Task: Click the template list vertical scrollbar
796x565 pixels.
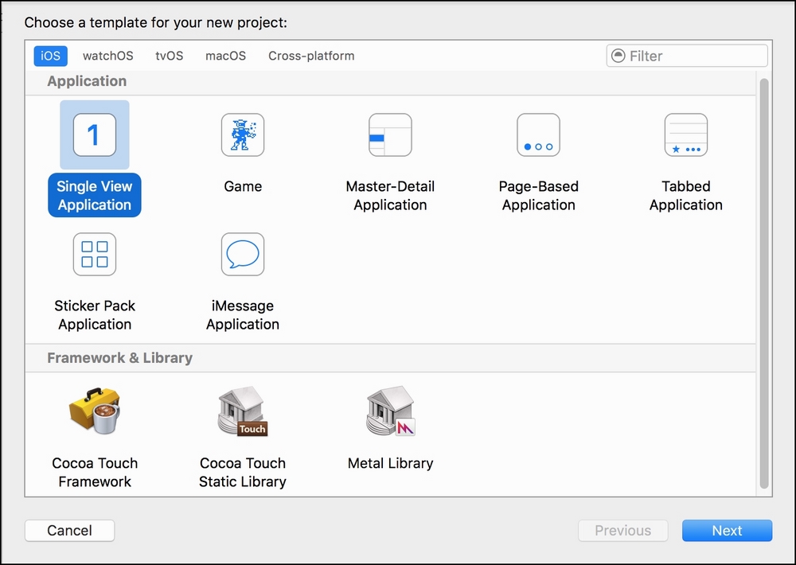Action: click(764, 283)
